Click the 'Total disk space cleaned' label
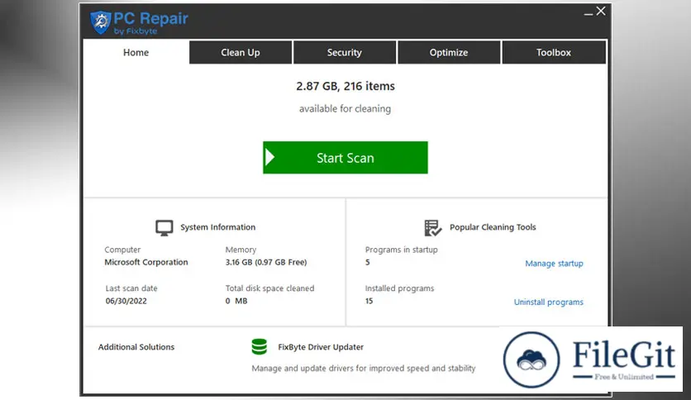Image resolution: width=691 pixels, height=400 pixels. [x=269, y=288]
